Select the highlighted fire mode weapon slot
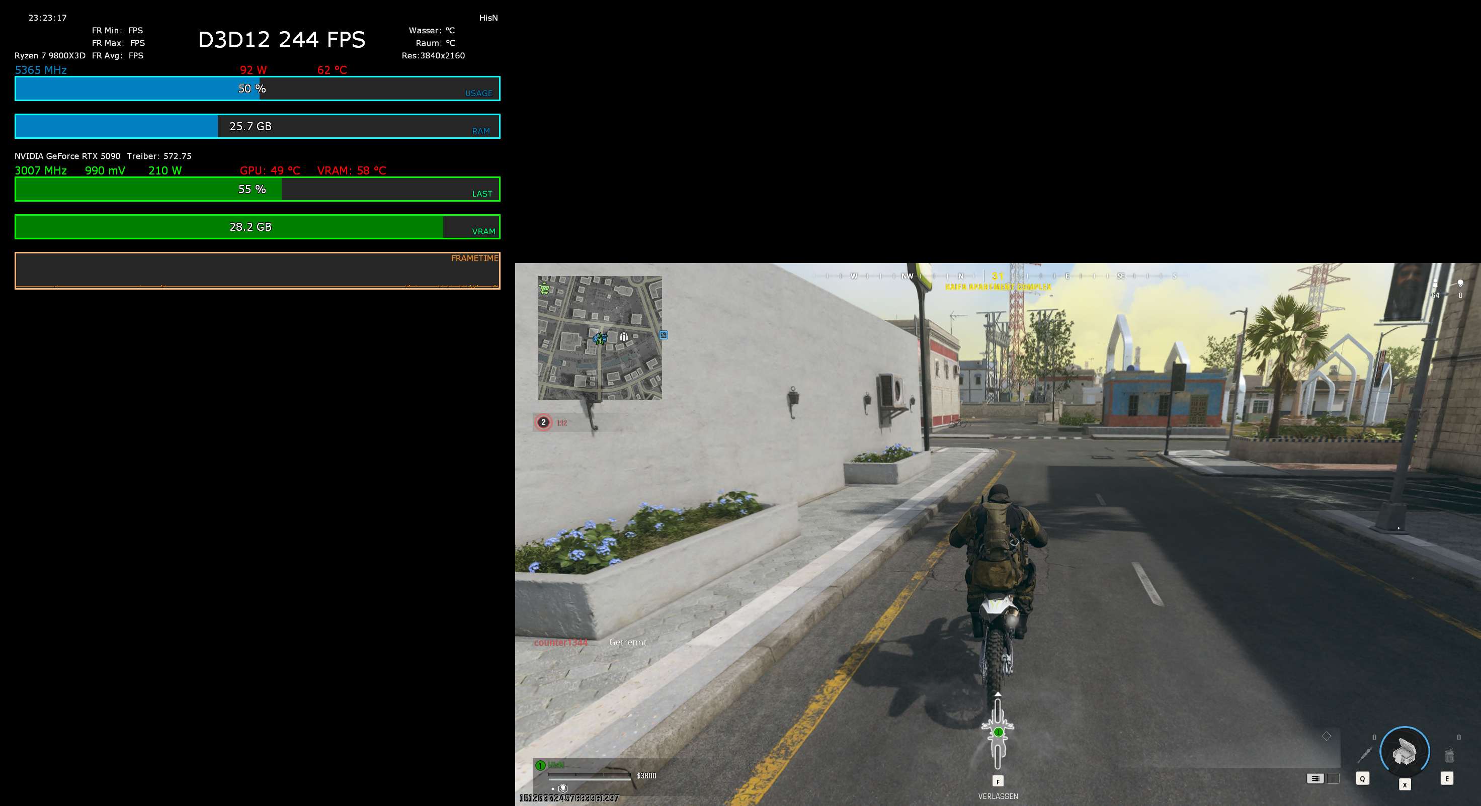The width and height of the screenshot is (1481, 806). click(x=1315, y=778)
